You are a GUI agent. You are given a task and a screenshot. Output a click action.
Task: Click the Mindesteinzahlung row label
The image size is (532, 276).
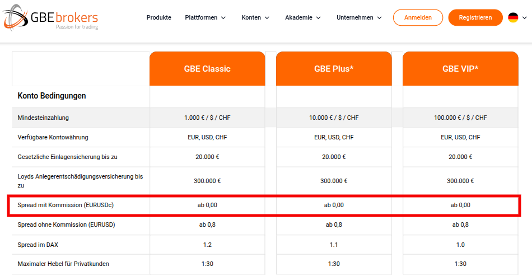(43, 118)
